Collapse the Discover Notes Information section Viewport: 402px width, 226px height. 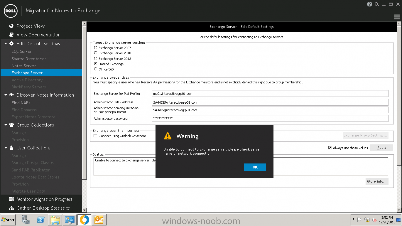(6, 95)
